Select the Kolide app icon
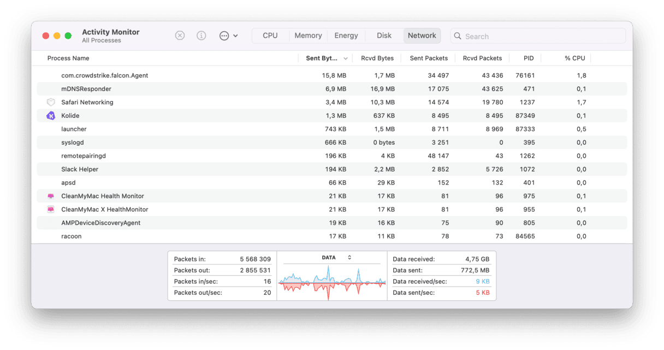The image size is (664, 350). 51,116
